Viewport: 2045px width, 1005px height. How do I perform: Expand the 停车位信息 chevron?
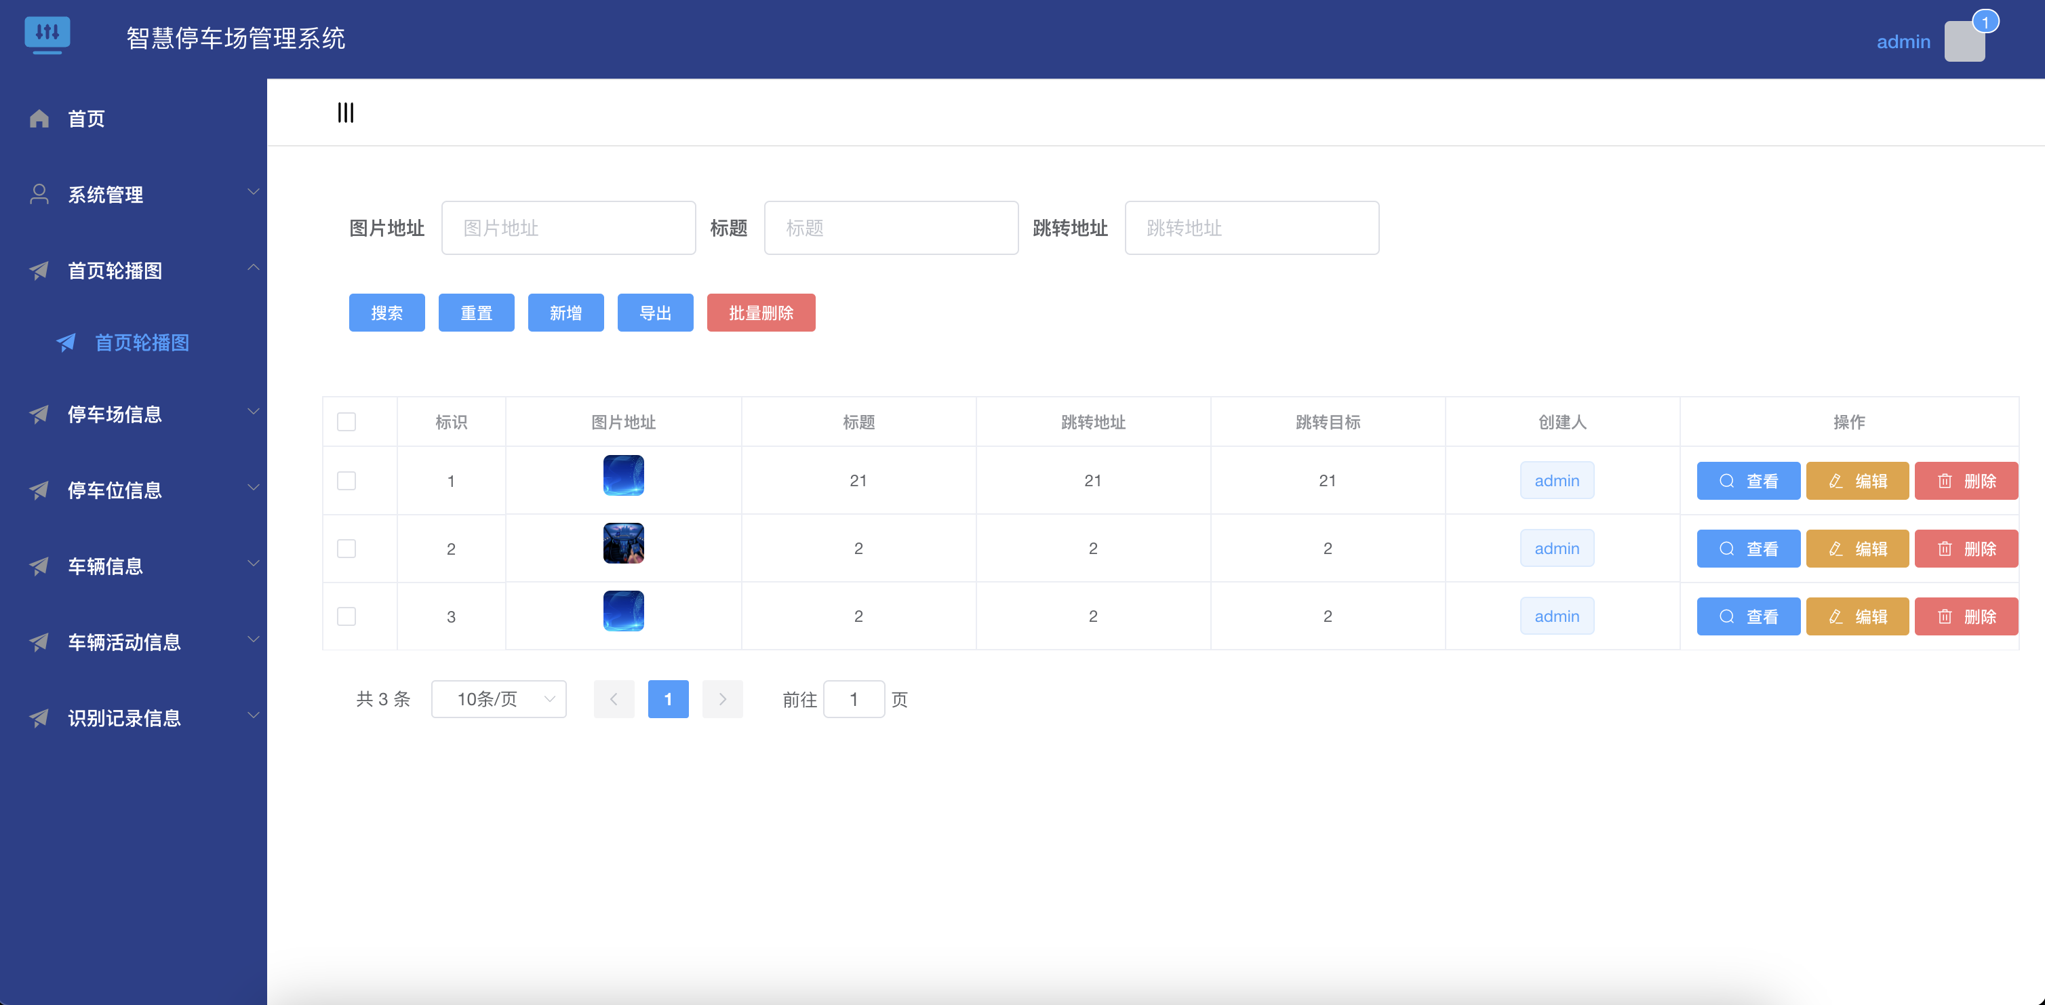tap(253, 488)
